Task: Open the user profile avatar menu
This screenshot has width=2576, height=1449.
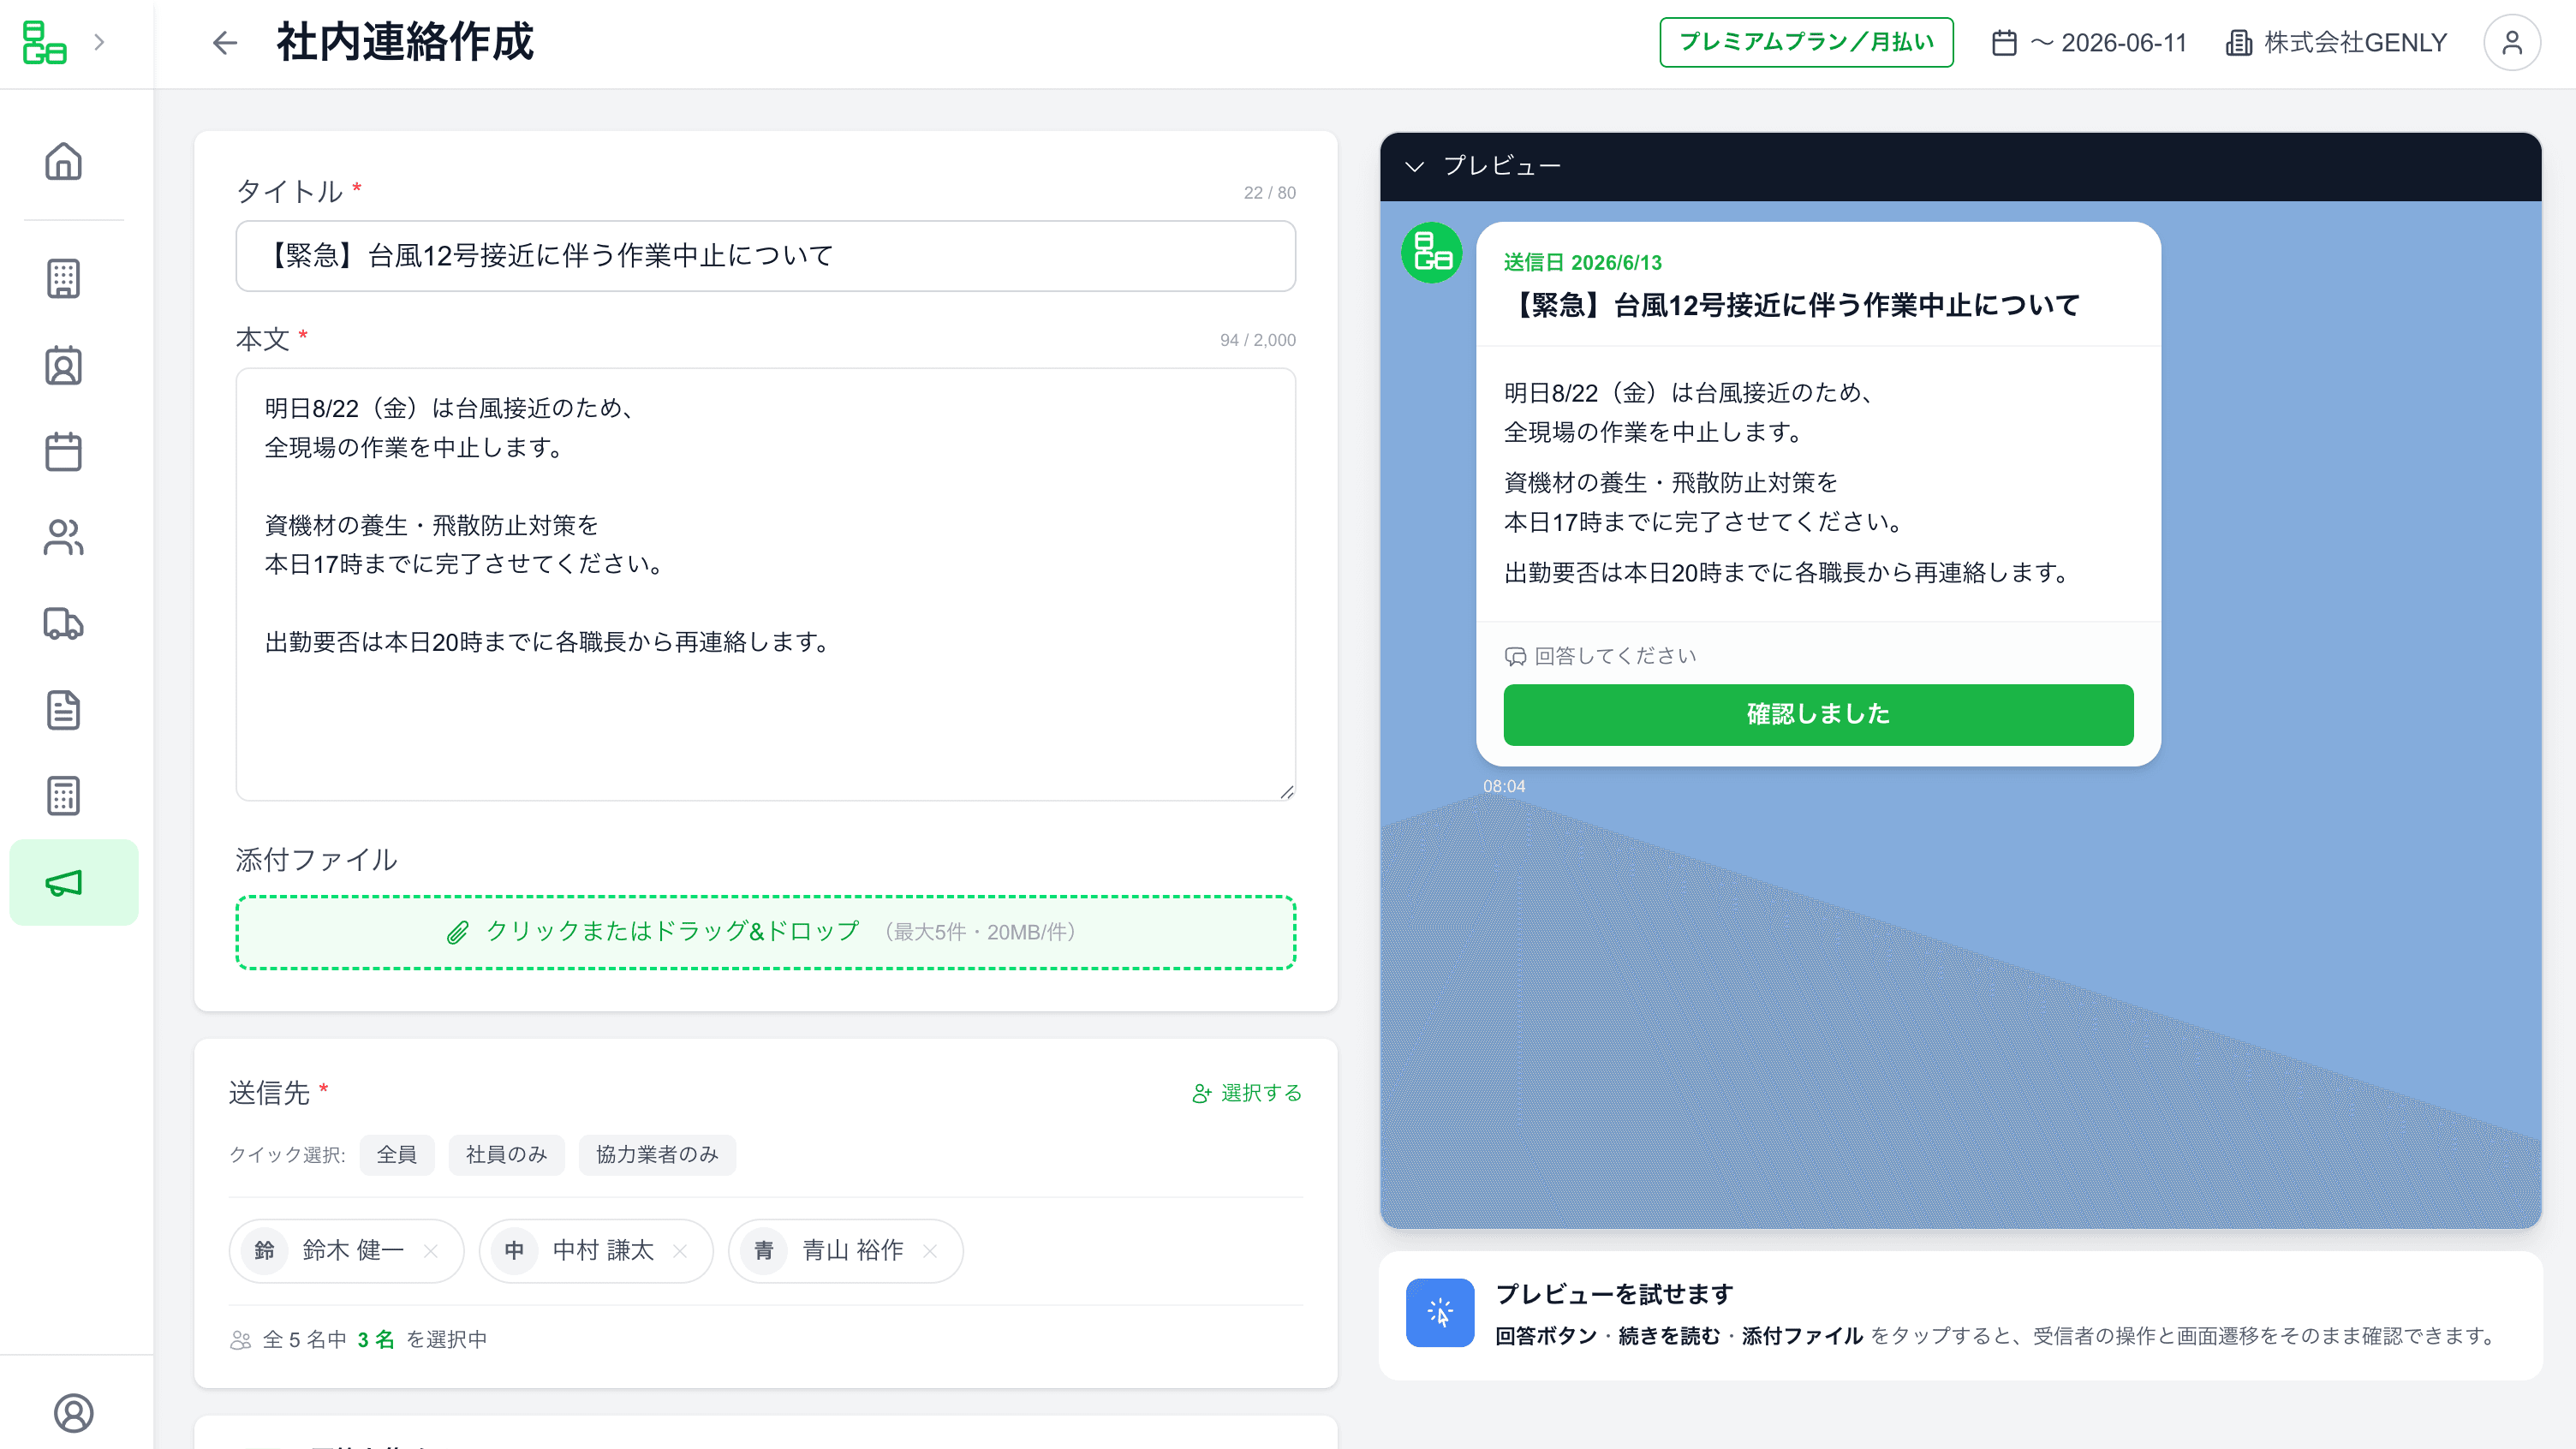Action: coord(2512,42)
